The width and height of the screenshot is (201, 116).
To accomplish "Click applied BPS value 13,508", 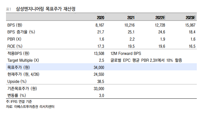I will [99, 54].
